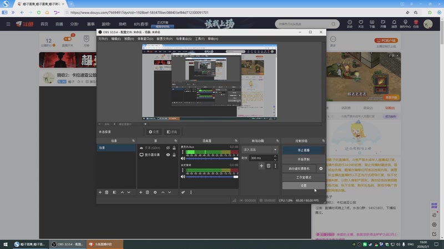Click the 开始录制 button
This screenshot has height=249, width=444.
[x=304, y=159]
